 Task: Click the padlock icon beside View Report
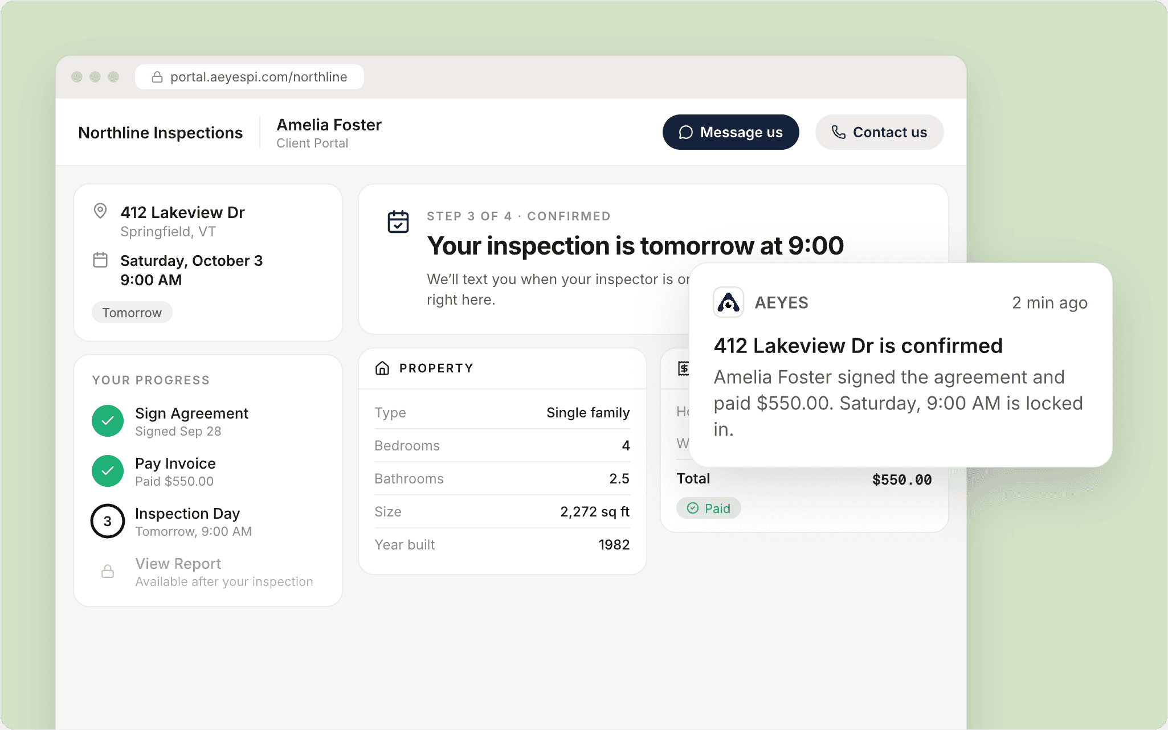pos(108,571)
